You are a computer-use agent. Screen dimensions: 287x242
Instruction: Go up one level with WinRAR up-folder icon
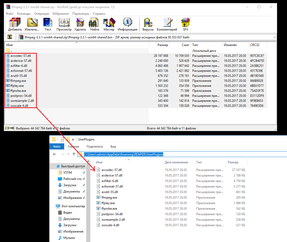coord(10,37)
